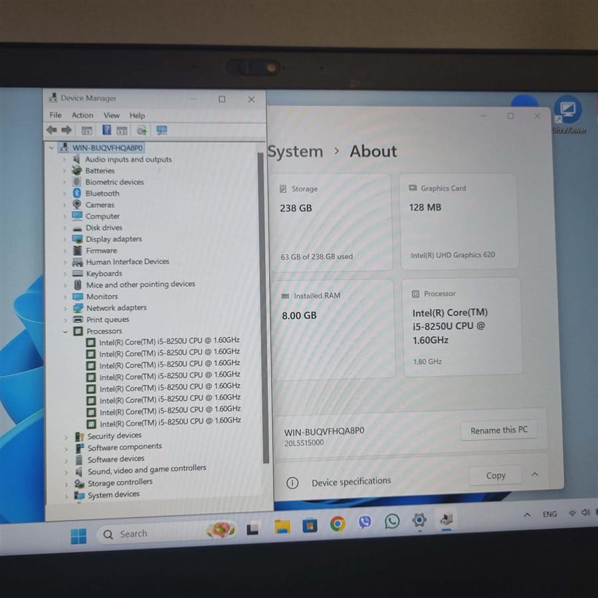Click the Help question mark toolbar icon
Viewport: 598px width, 598px height.
106,130
